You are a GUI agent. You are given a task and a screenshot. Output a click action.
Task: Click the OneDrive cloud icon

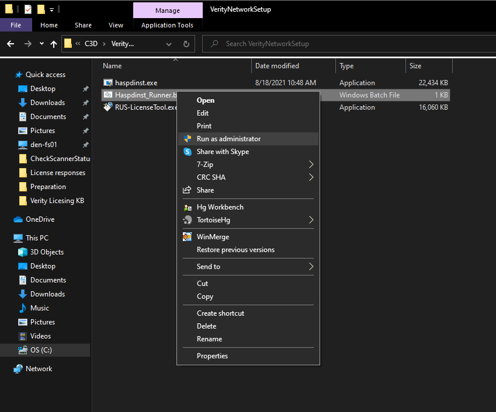[x=18, y=219]
